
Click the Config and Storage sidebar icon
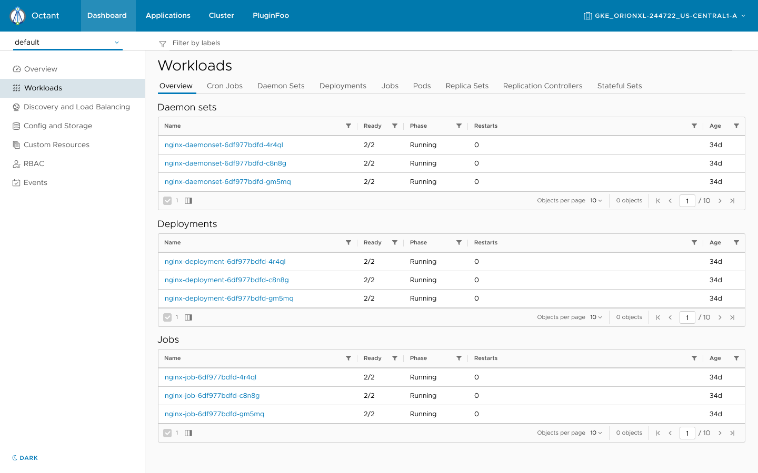pos(16,126)
